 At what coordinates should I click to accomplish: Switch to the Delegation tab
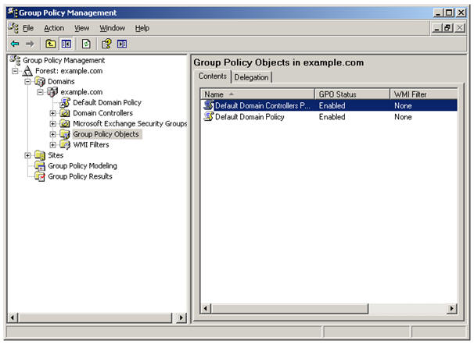click(251, 77)
